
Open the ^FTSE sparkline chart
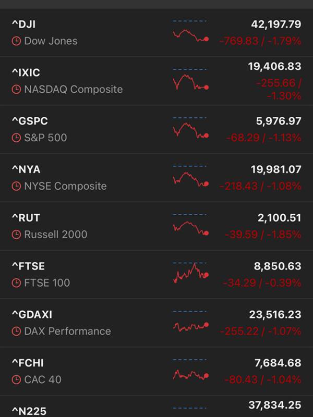(x=190, y=273)
